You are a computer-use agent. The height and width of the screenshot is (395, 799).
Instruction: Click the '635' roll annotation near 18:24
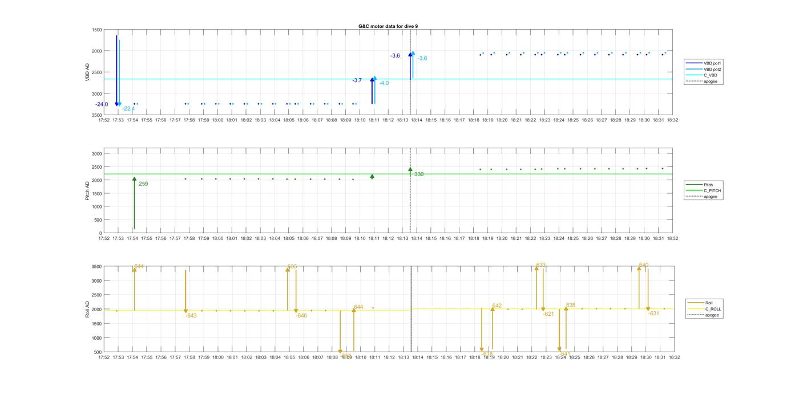point(570,306)
